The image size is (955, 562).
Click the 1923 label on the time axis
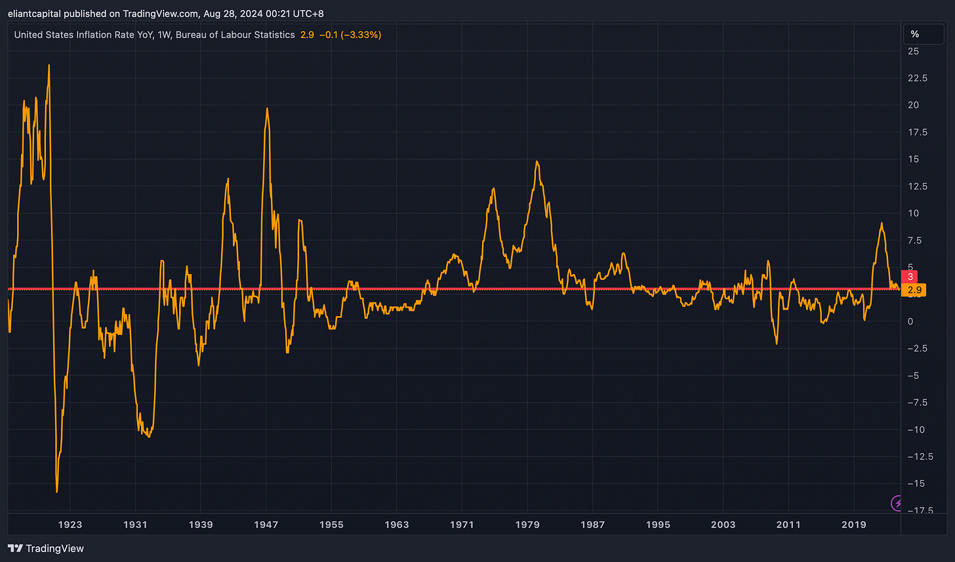[70, 525]
